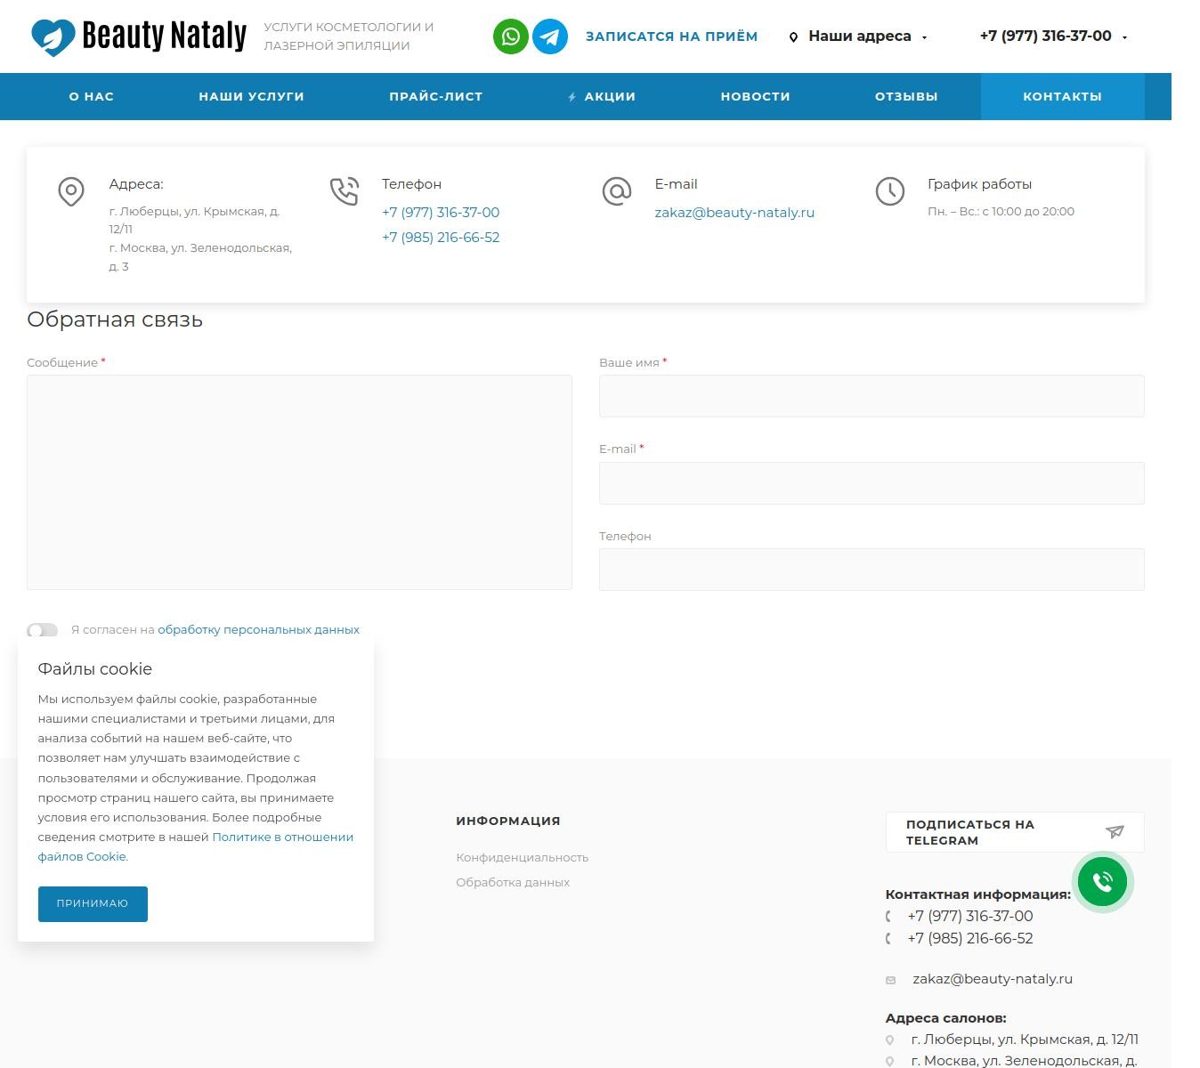
Task: Click into the Сообщение text area
Action: click(x=299, y=481)
